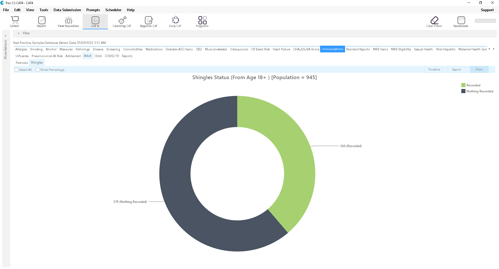This screenshot has width=499, height=269.
Task: Expand the Filter panel chevron
Action: [19, 33]
